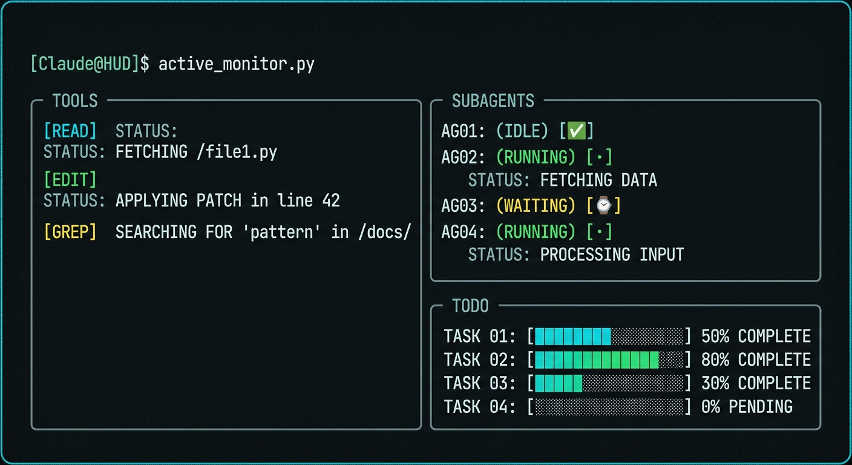Image resolution: width=852 pixels, height=465 pixels.
Task: Open the TODO panel header
Action: (470, 306)
